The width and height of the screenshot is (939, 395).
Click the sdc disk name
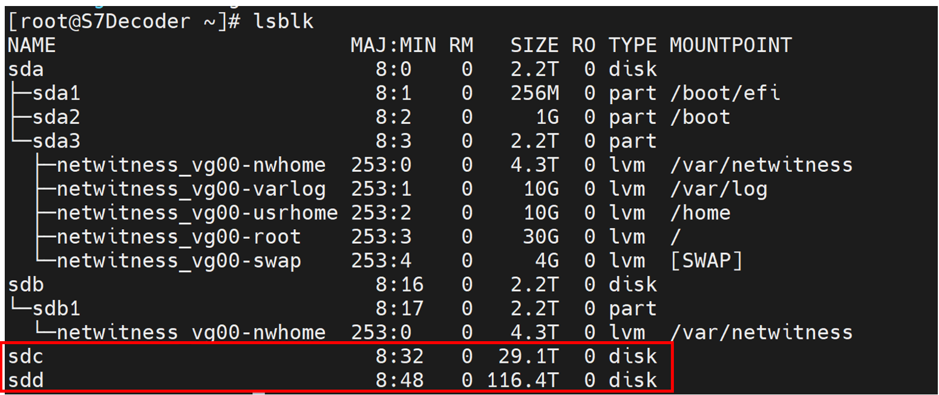coord(25,356)
